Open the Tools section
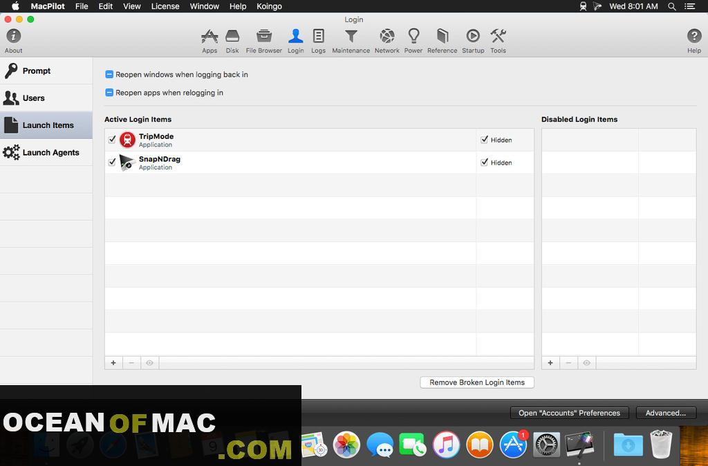 point(498,41)
